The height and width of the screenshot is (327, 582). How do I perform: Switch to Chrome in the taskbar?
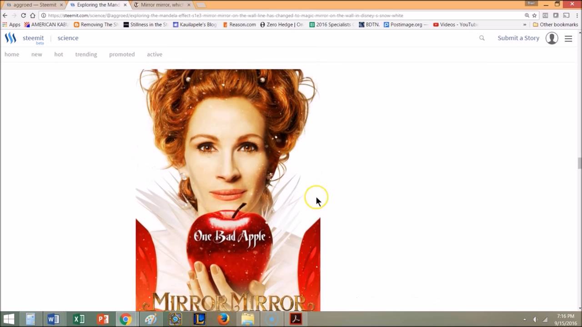(x=125, y=319)
